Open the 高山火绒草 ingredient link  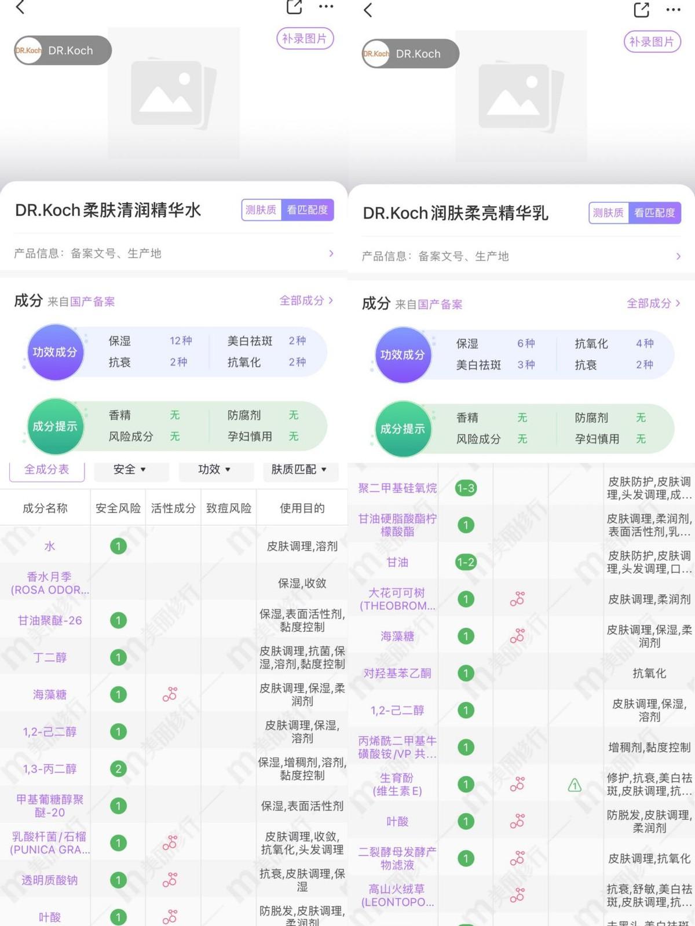coord(397,895)
